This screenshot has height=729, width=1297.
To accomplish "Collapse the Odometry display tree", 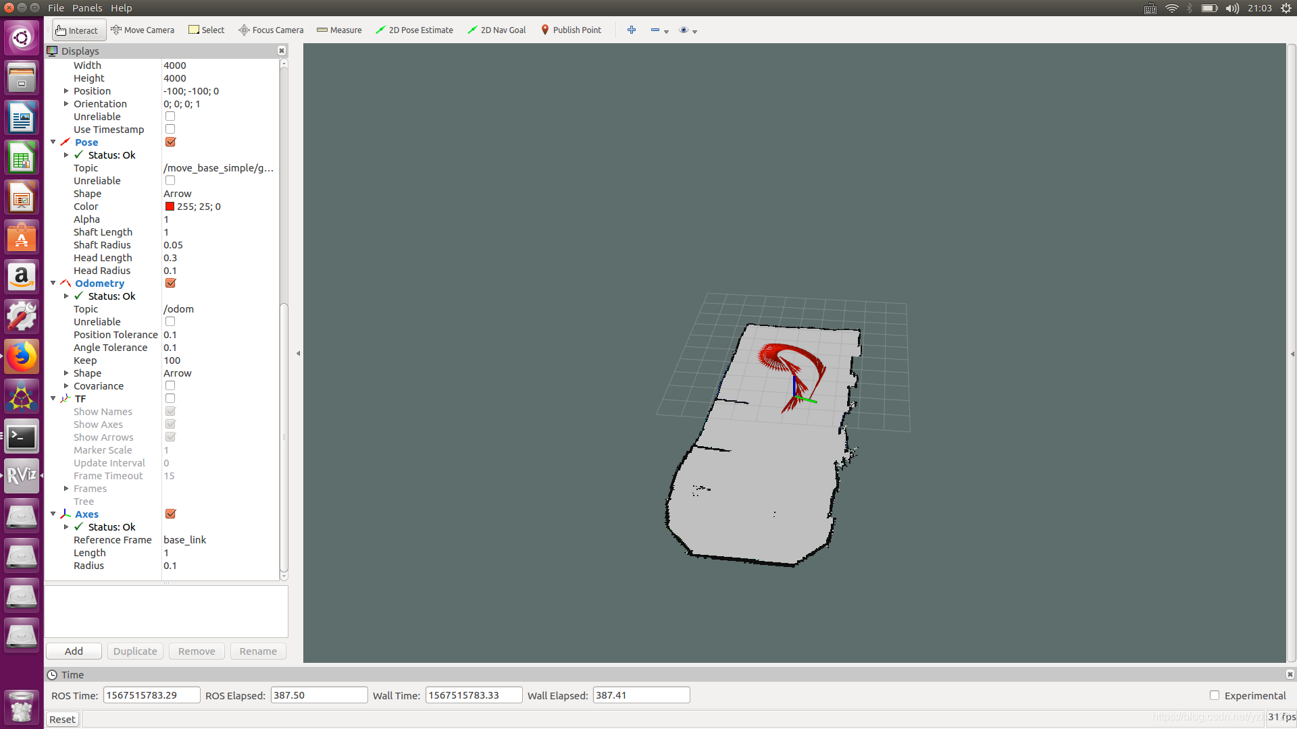I will [x=53, y=283].
